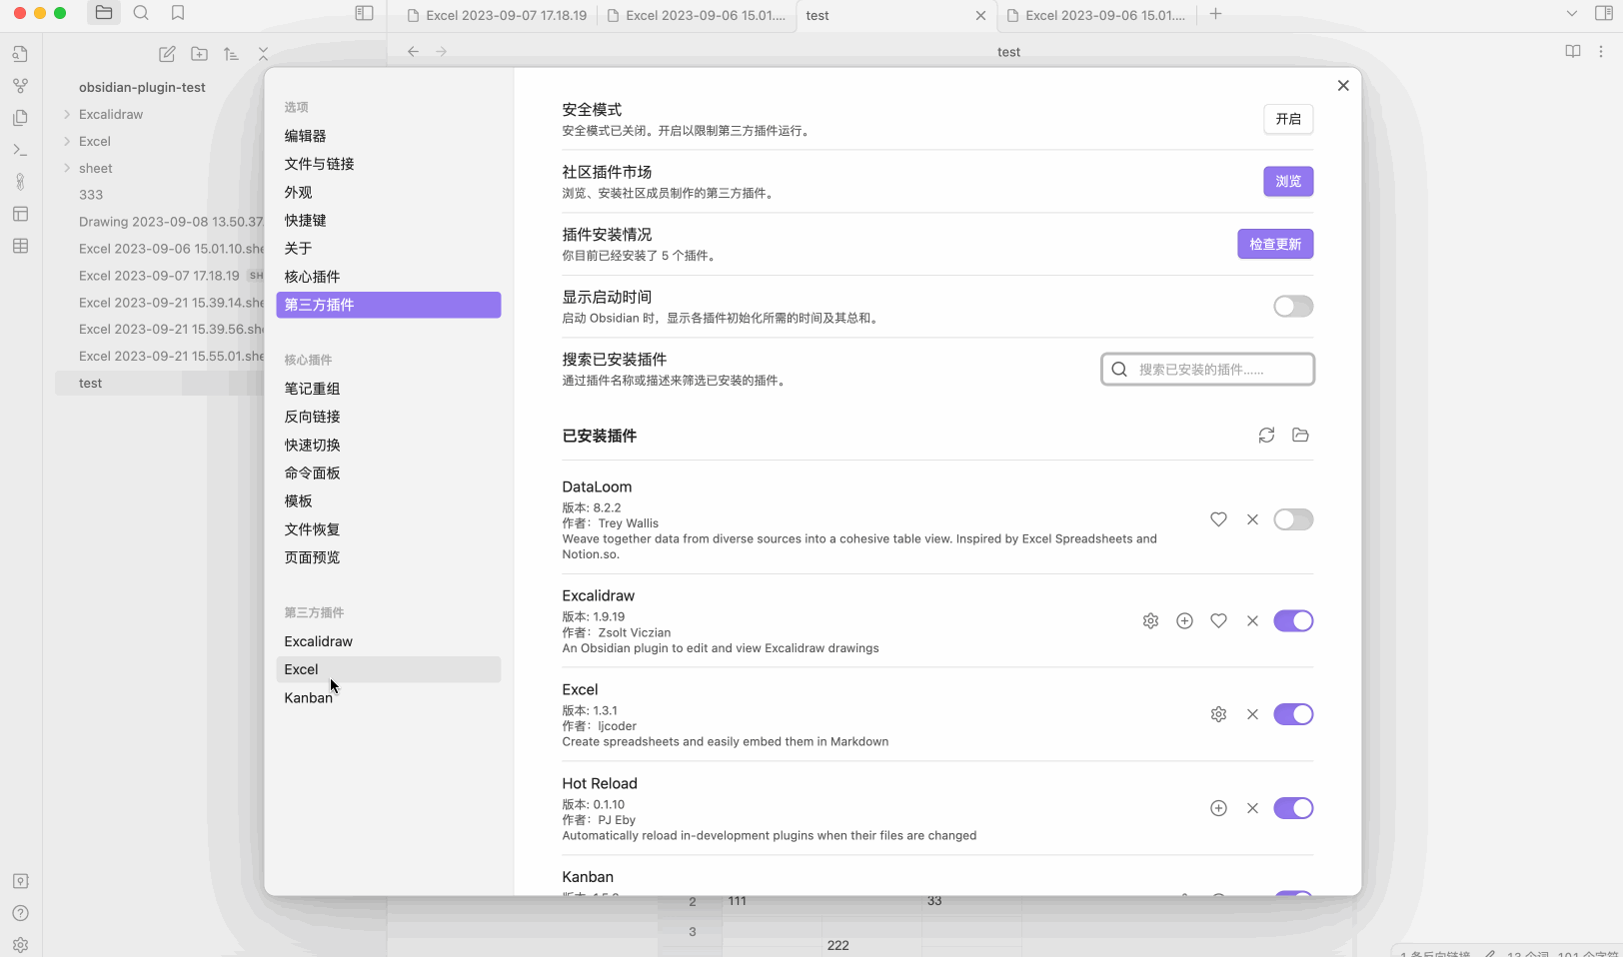Viewport: 1623px width, 957px height.
Task: Open more options menu for test note
Action: point(1601,52)
